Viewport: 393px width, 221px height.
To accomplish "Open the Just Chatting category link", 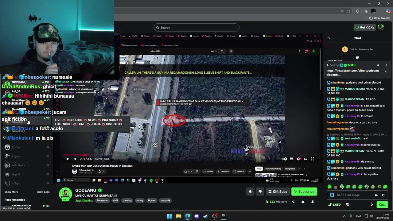I will [x=84, y=200].
